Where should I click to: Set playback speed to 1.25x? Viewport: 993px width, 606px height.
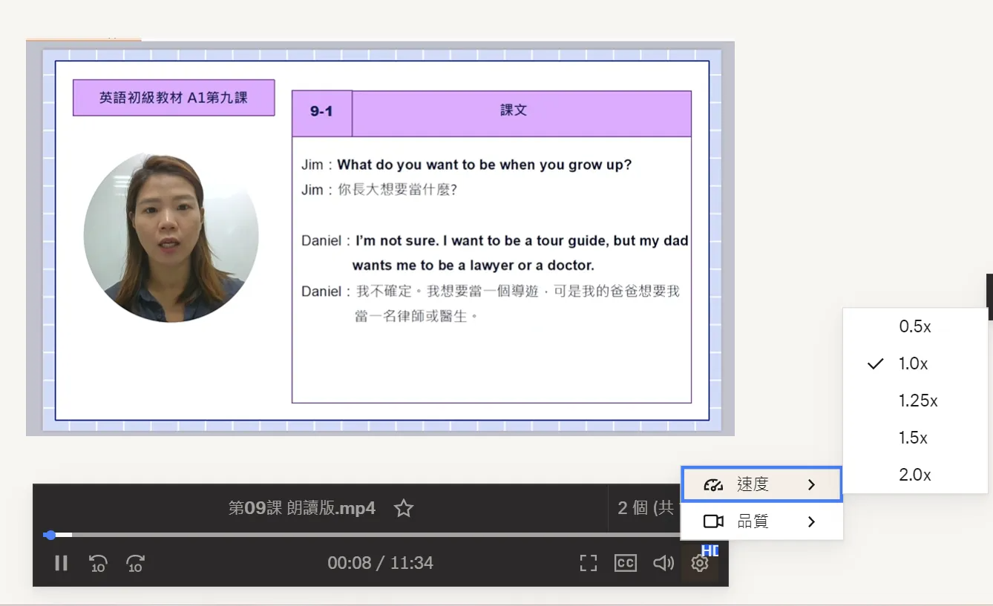point(917,401)
